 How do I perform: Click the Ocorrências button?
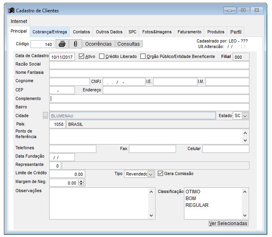click(98, 44)
